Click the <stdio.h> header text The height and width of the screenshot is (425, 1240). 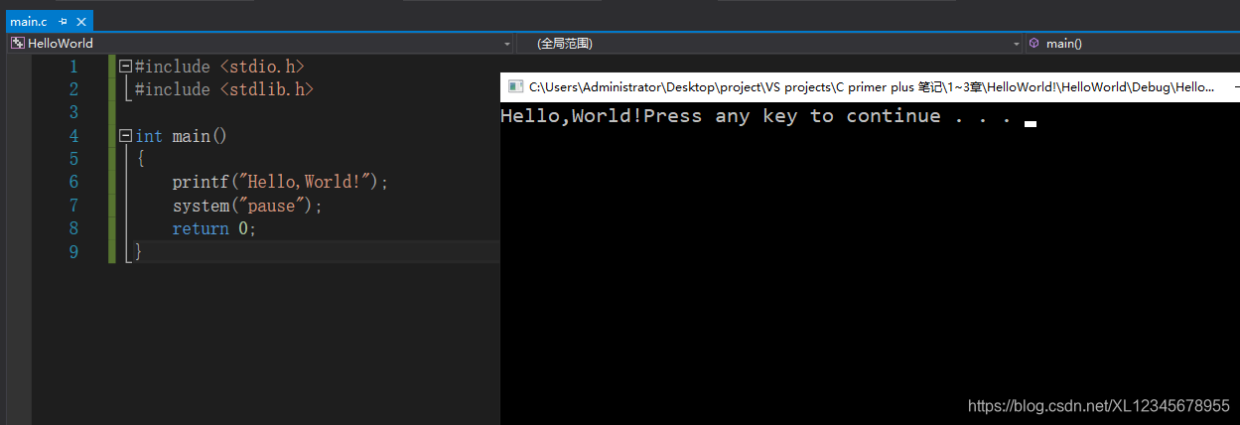coord(261,67)
